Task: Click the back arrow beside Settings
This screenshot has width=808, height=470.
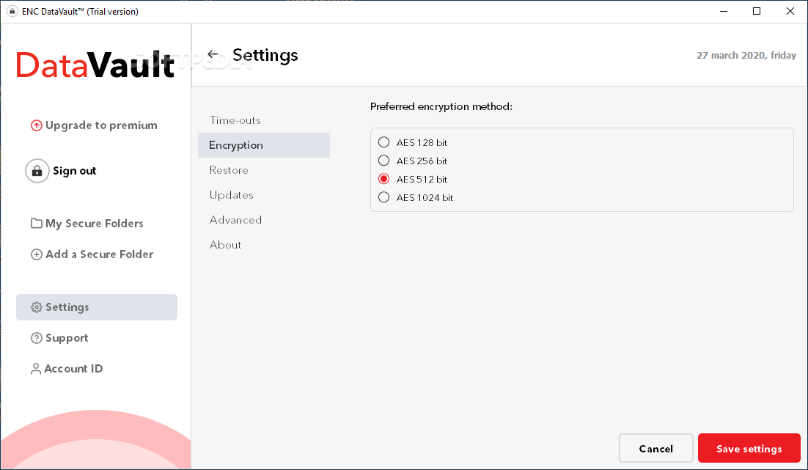Action: coord(213,54)
